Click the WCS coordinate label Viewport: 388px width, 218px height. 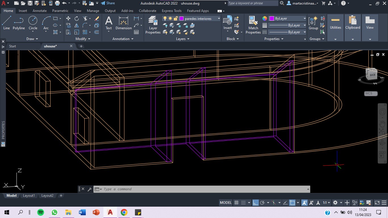click(x=371, y=93)
